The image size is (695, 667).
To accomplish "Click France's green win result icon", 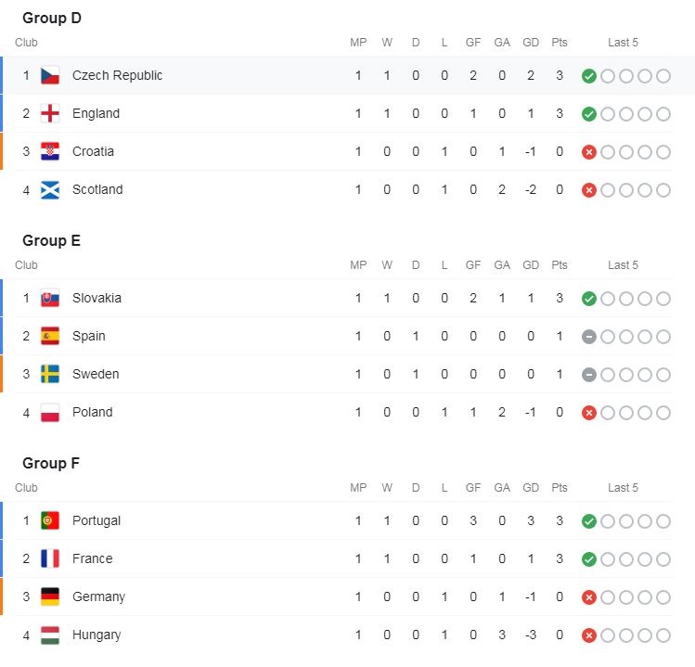I will [x=588, y=558].
